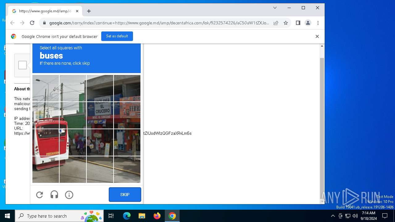Screen dimensions: 395x222
Task: Reload the current browser page
Action: pos(32,23)
